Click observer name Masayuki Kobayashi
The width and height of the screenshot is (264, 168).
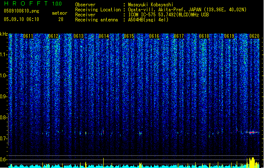(151, 5)
